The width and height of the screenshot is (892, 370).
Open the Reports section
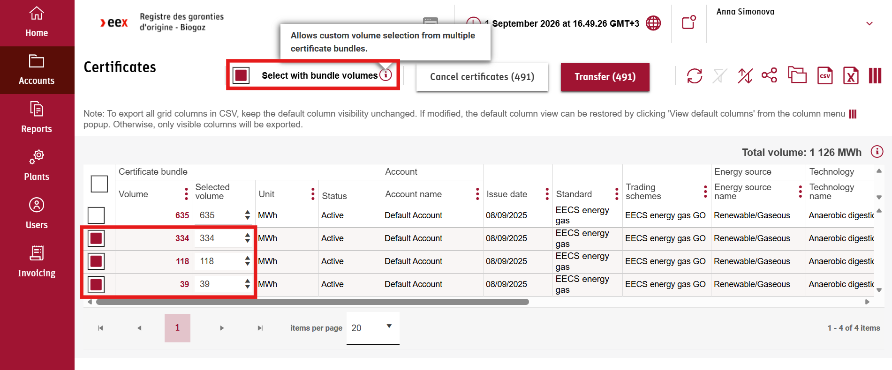click(x=37, y=118)
